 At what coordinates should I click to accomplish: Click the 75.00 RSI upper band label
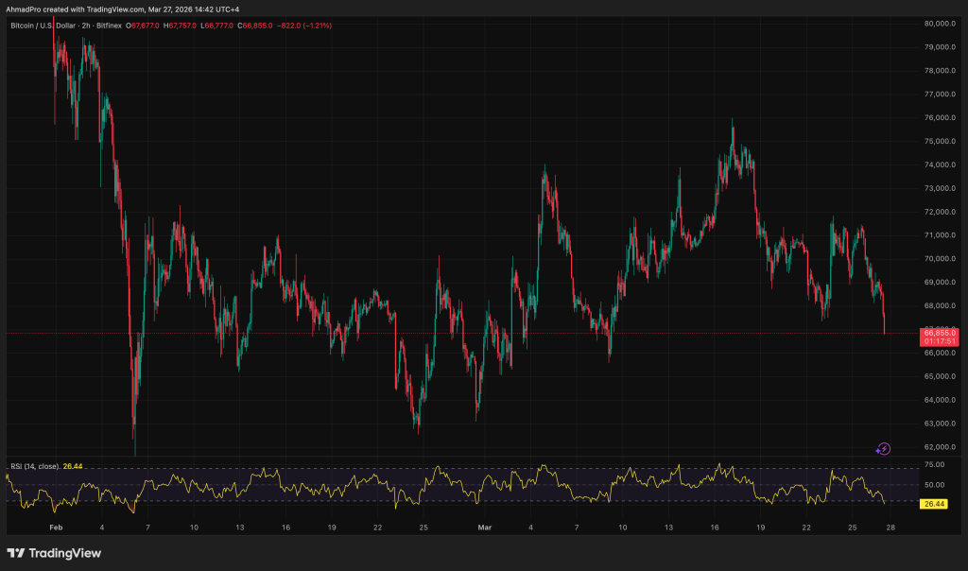[937, 465]
